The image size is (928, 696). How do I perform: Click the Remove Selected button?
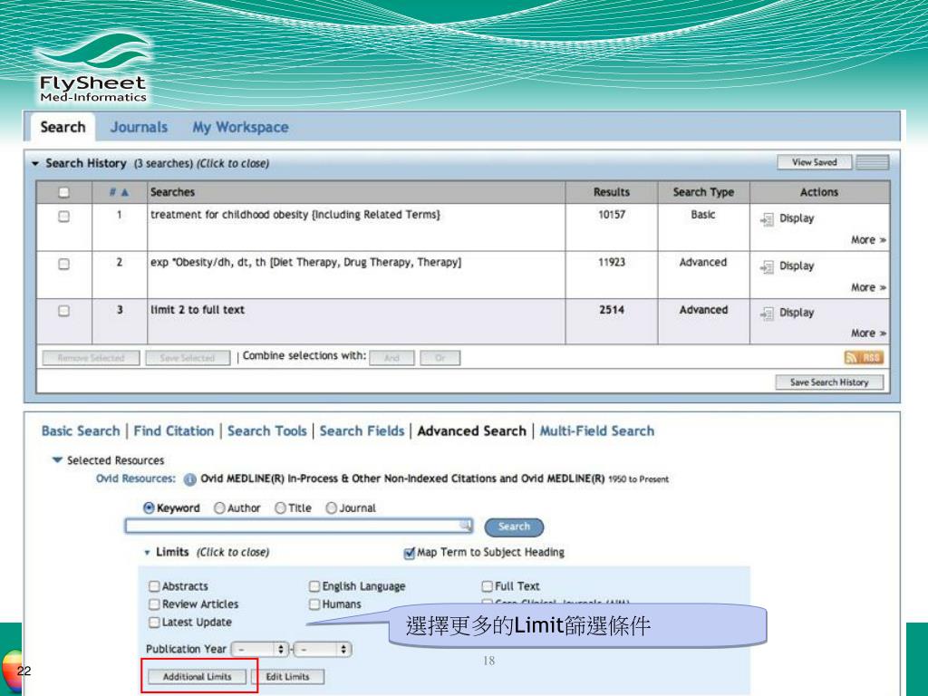pos(92,358)
